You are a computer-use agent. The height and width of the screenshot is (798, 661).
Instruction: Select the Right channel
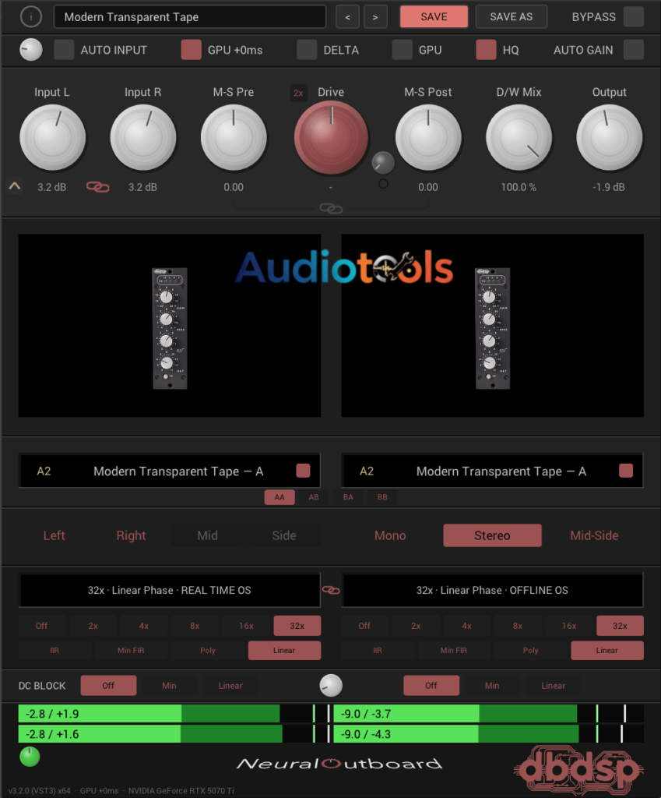tap(131, 535)
